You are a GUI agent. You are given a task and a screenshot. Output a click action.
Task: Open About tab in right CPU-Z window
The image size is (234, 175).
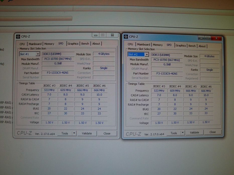pyautogui.click(x=202, y=46)
